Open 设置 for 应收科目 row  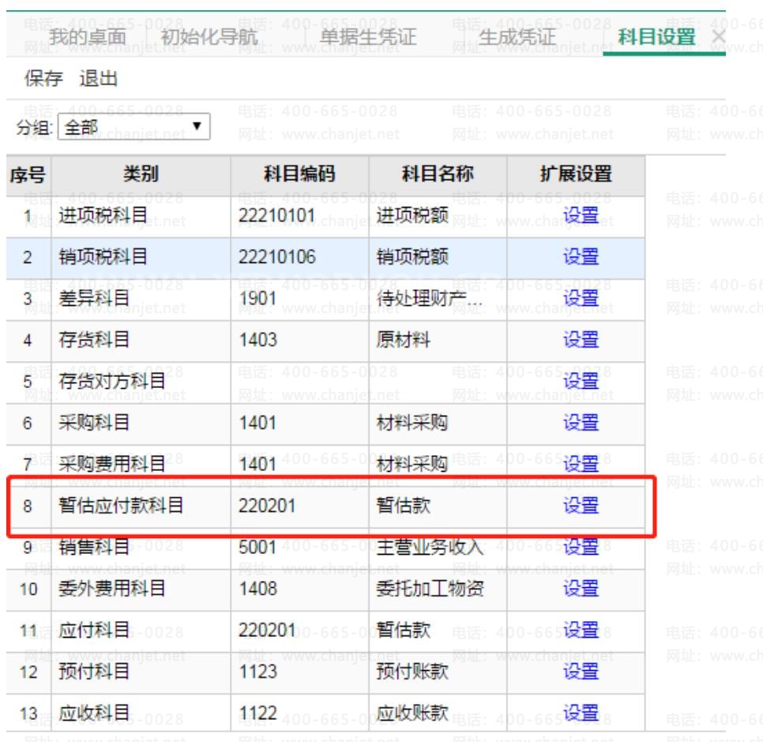[581, 713]
